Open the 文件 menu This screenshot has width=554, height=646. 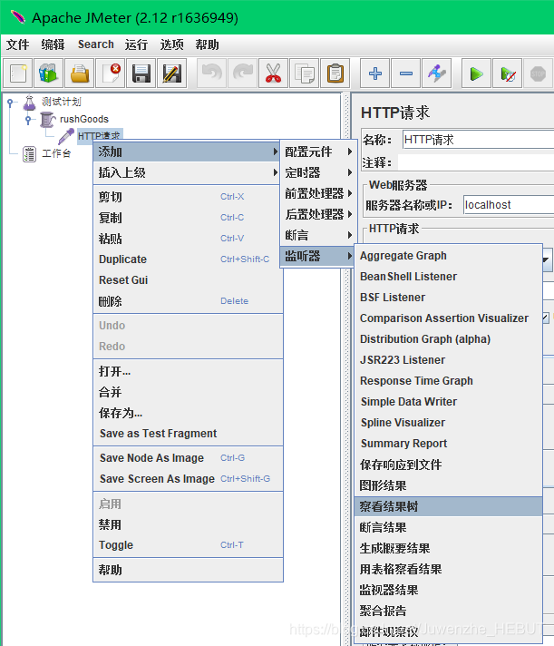pyautogui.click(x=18, y=44)
